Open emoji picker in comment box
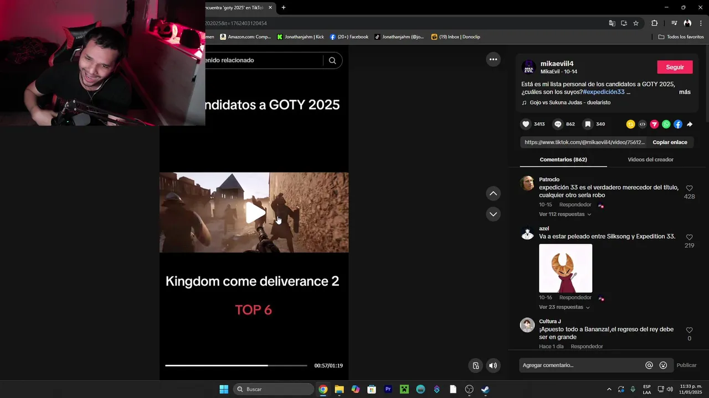 (663, 365)
